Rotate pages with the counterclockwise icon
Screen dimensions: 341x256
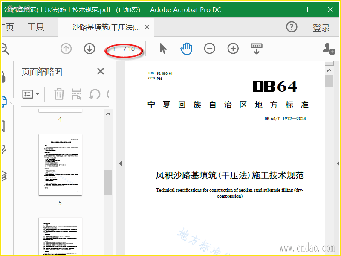pyautogui.click(x=95, y=94)
